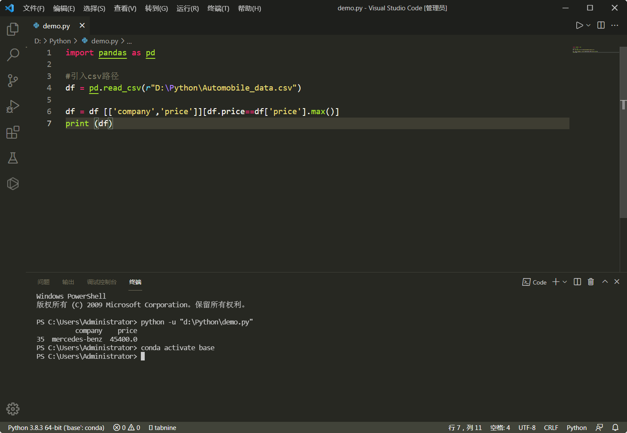Open the new terminal launch profile dropdown

pos(565,282)
